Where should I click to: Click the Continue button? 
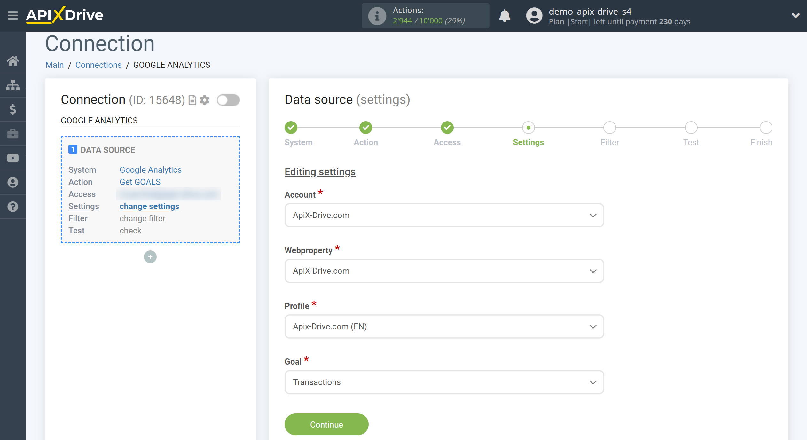(326, 424)
